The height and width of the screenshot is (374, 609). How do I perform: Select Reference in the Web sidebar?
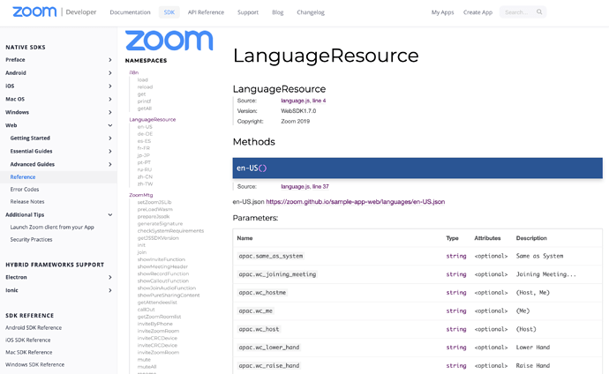tap(23, 177)
